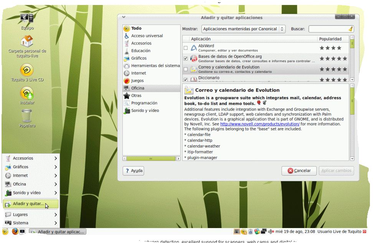Image resolution: width=373 pixels, height=243 pixels.
Task: Click right arrow of category scrollbar
Action: coord(178,158)
